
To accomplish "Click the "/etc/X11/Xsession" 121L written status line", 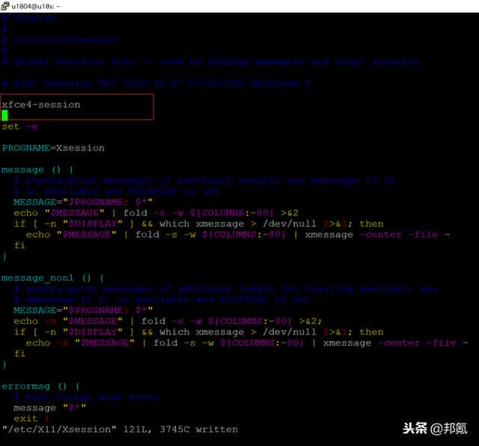I will coord(120,430).
